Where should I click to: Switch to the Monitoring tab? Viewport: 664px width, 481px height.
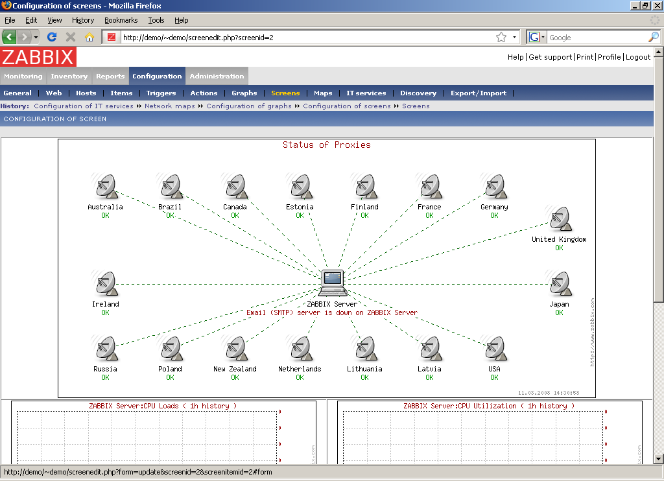pyautogui.click(x=23, y=76)
